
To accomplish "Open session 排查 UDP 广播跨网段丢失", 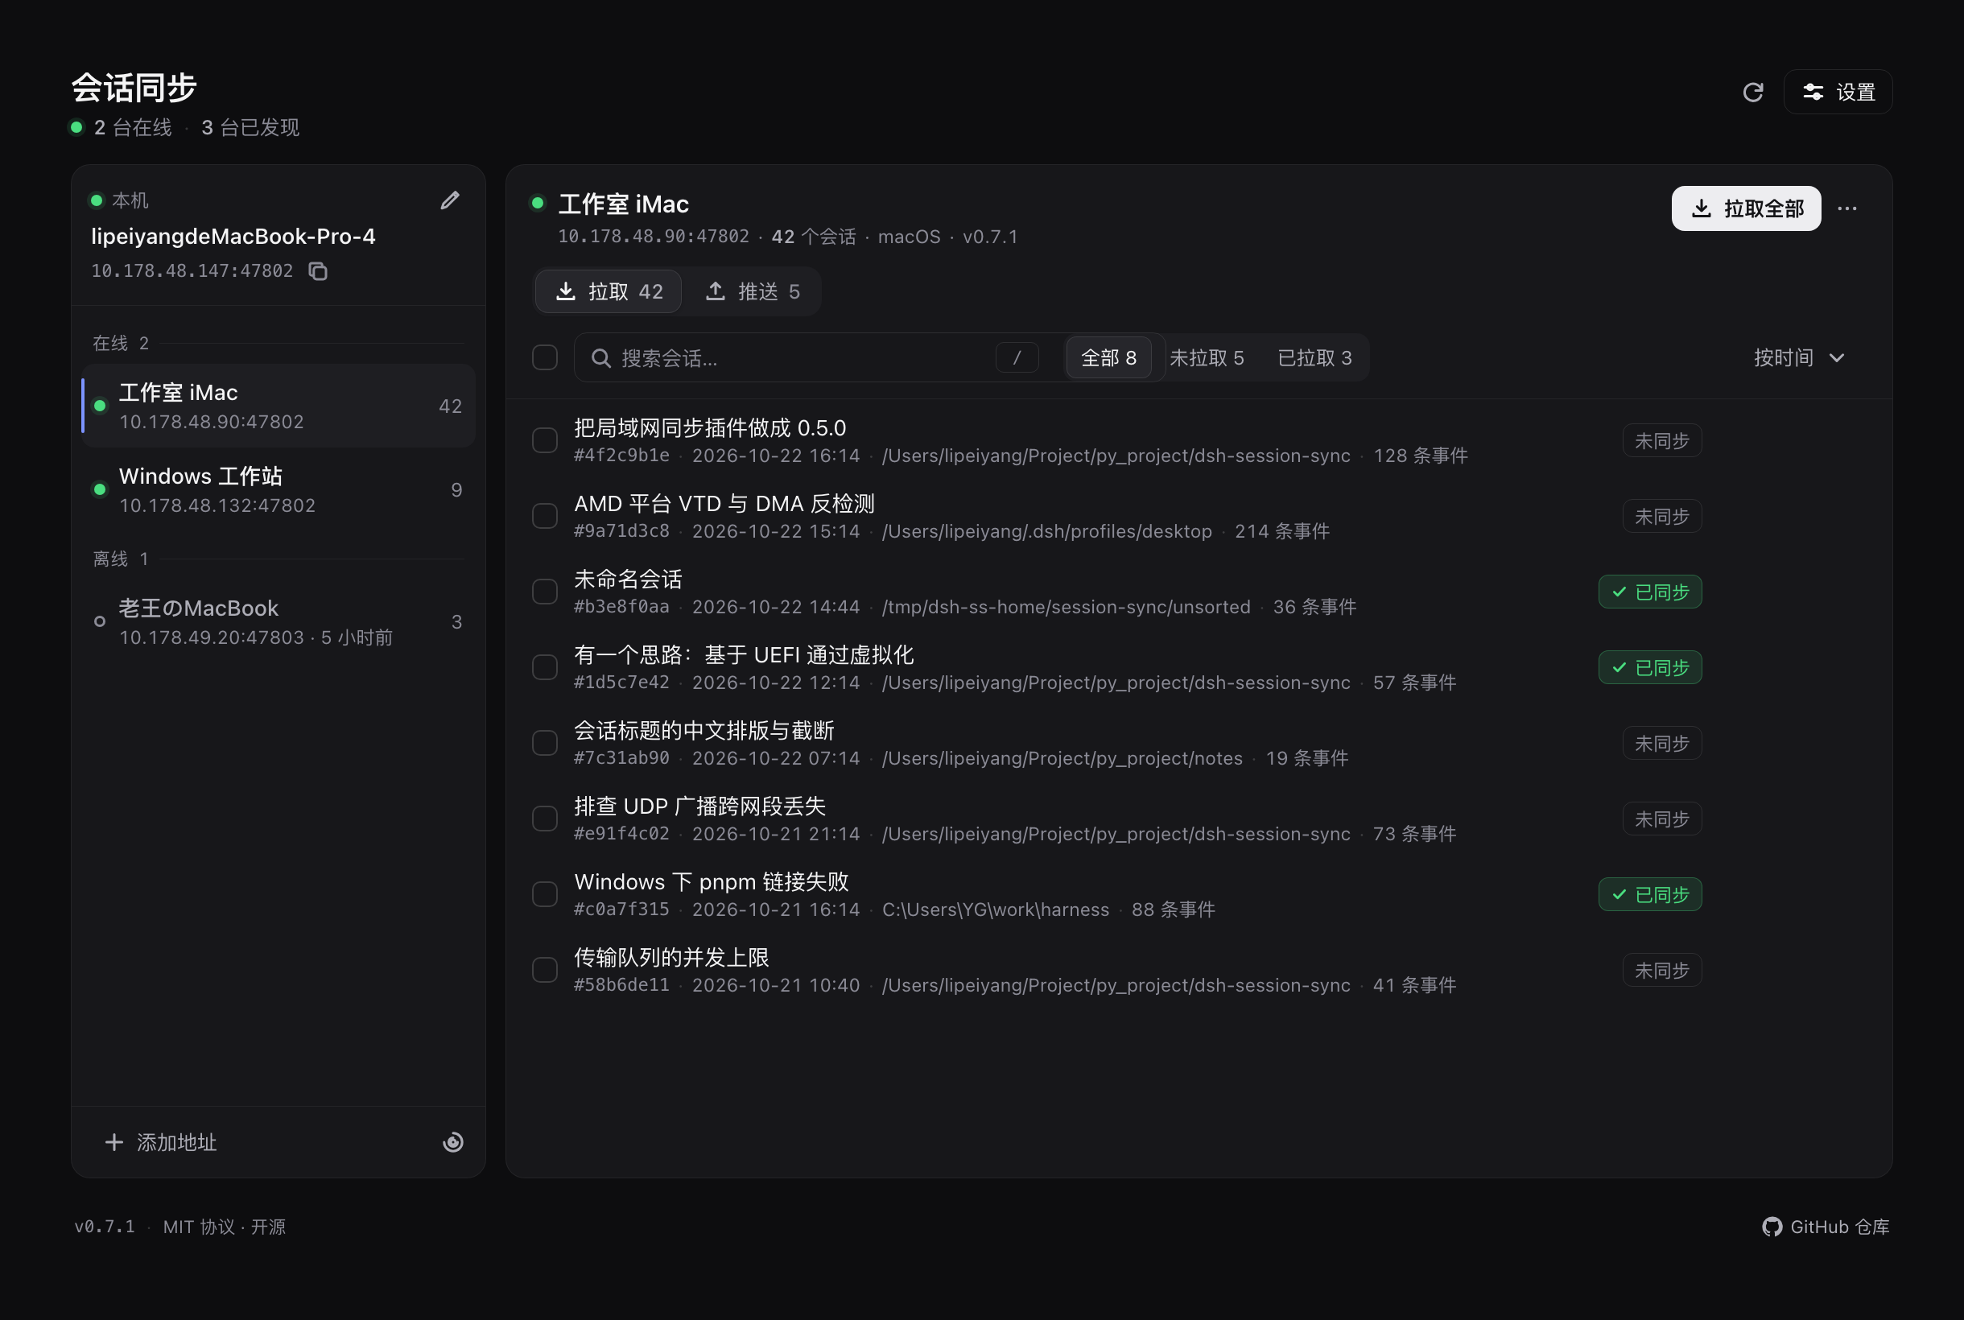I will click(x=699, y=806).
